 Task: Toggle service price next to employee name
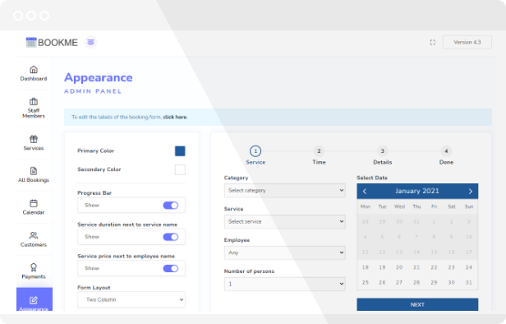tap(171, 268)
